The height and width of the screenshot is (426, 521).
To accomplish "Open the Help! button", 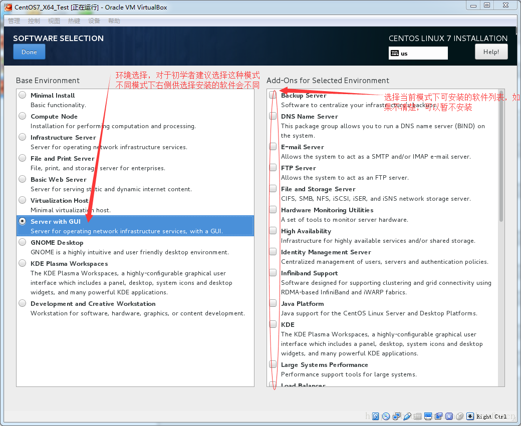I will tap(491, 52).
